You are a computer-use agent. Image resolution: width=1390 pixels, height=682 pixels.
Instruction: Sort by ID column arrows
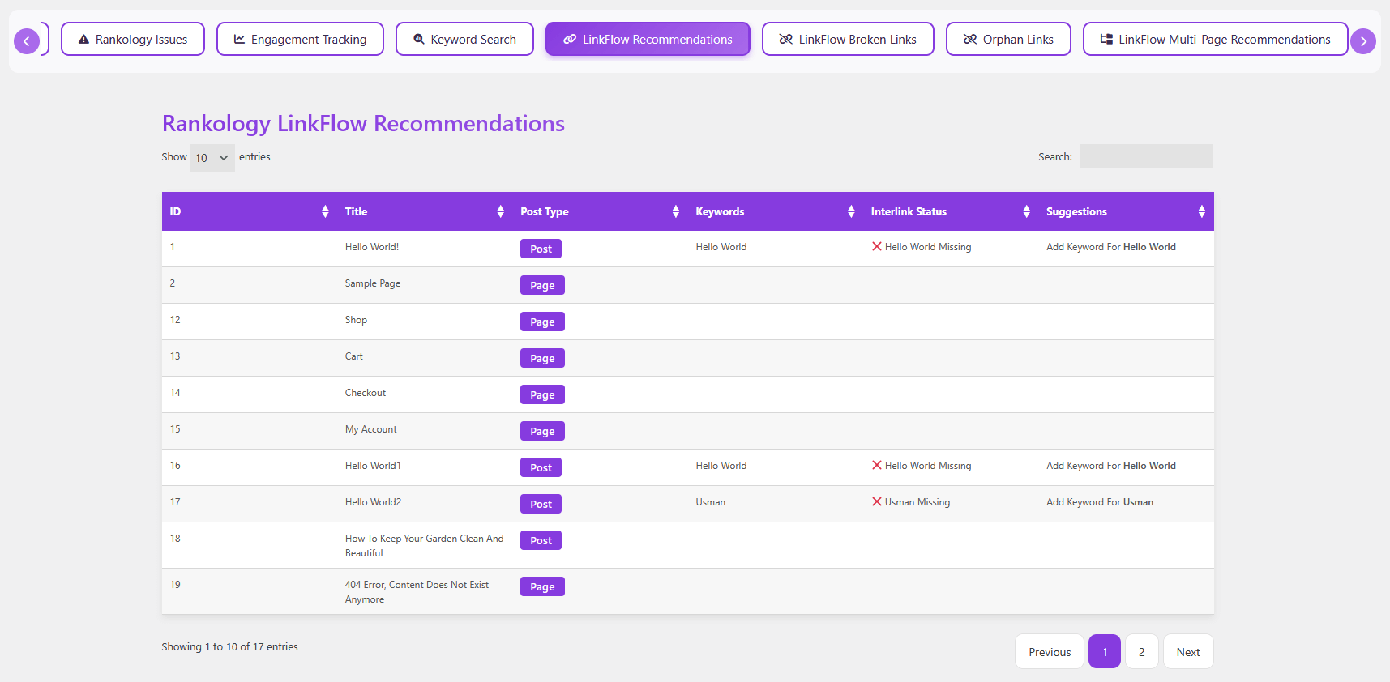tap(325, 211)
